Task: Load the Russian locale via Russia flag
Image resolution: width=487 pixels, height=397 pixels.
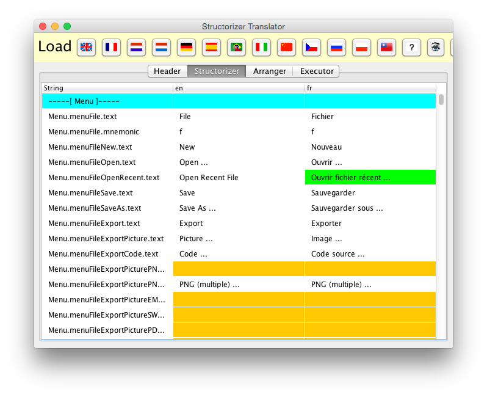Action: click(x=336, y=47)
